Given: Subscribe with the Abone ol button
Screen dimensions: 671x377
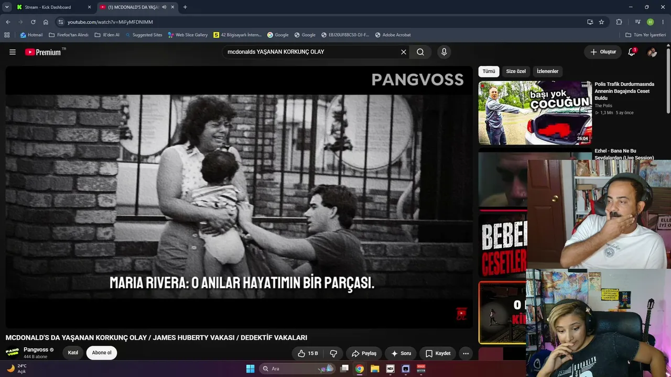Looking at the screenshot, I should click(x=102, y=353).
